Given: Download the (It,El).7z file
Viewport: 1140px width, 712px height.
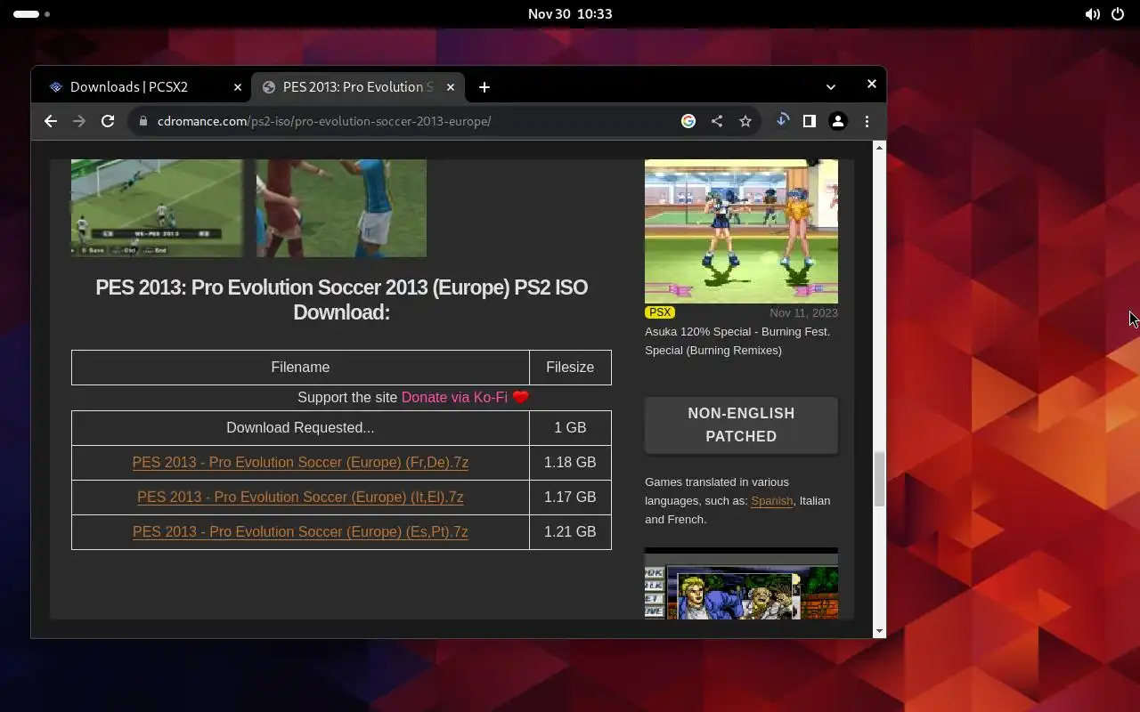Looking at the screenshot, I should point(300,498).
